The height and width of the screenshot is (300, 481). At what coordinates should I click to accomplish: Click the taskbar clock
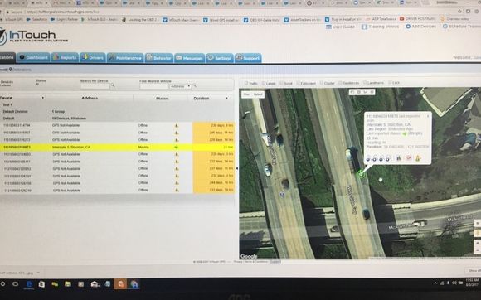click(472, 283)
